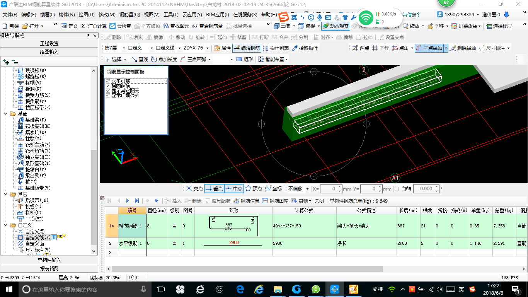
Task: Click the 旋转 rotate tool
Action: pos(196,37)
